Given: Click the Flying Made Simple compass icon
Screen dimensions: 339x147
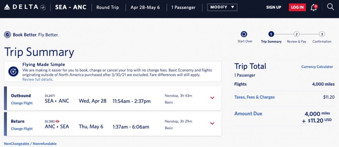Looking at the screenshot, I should coord(13,72).
